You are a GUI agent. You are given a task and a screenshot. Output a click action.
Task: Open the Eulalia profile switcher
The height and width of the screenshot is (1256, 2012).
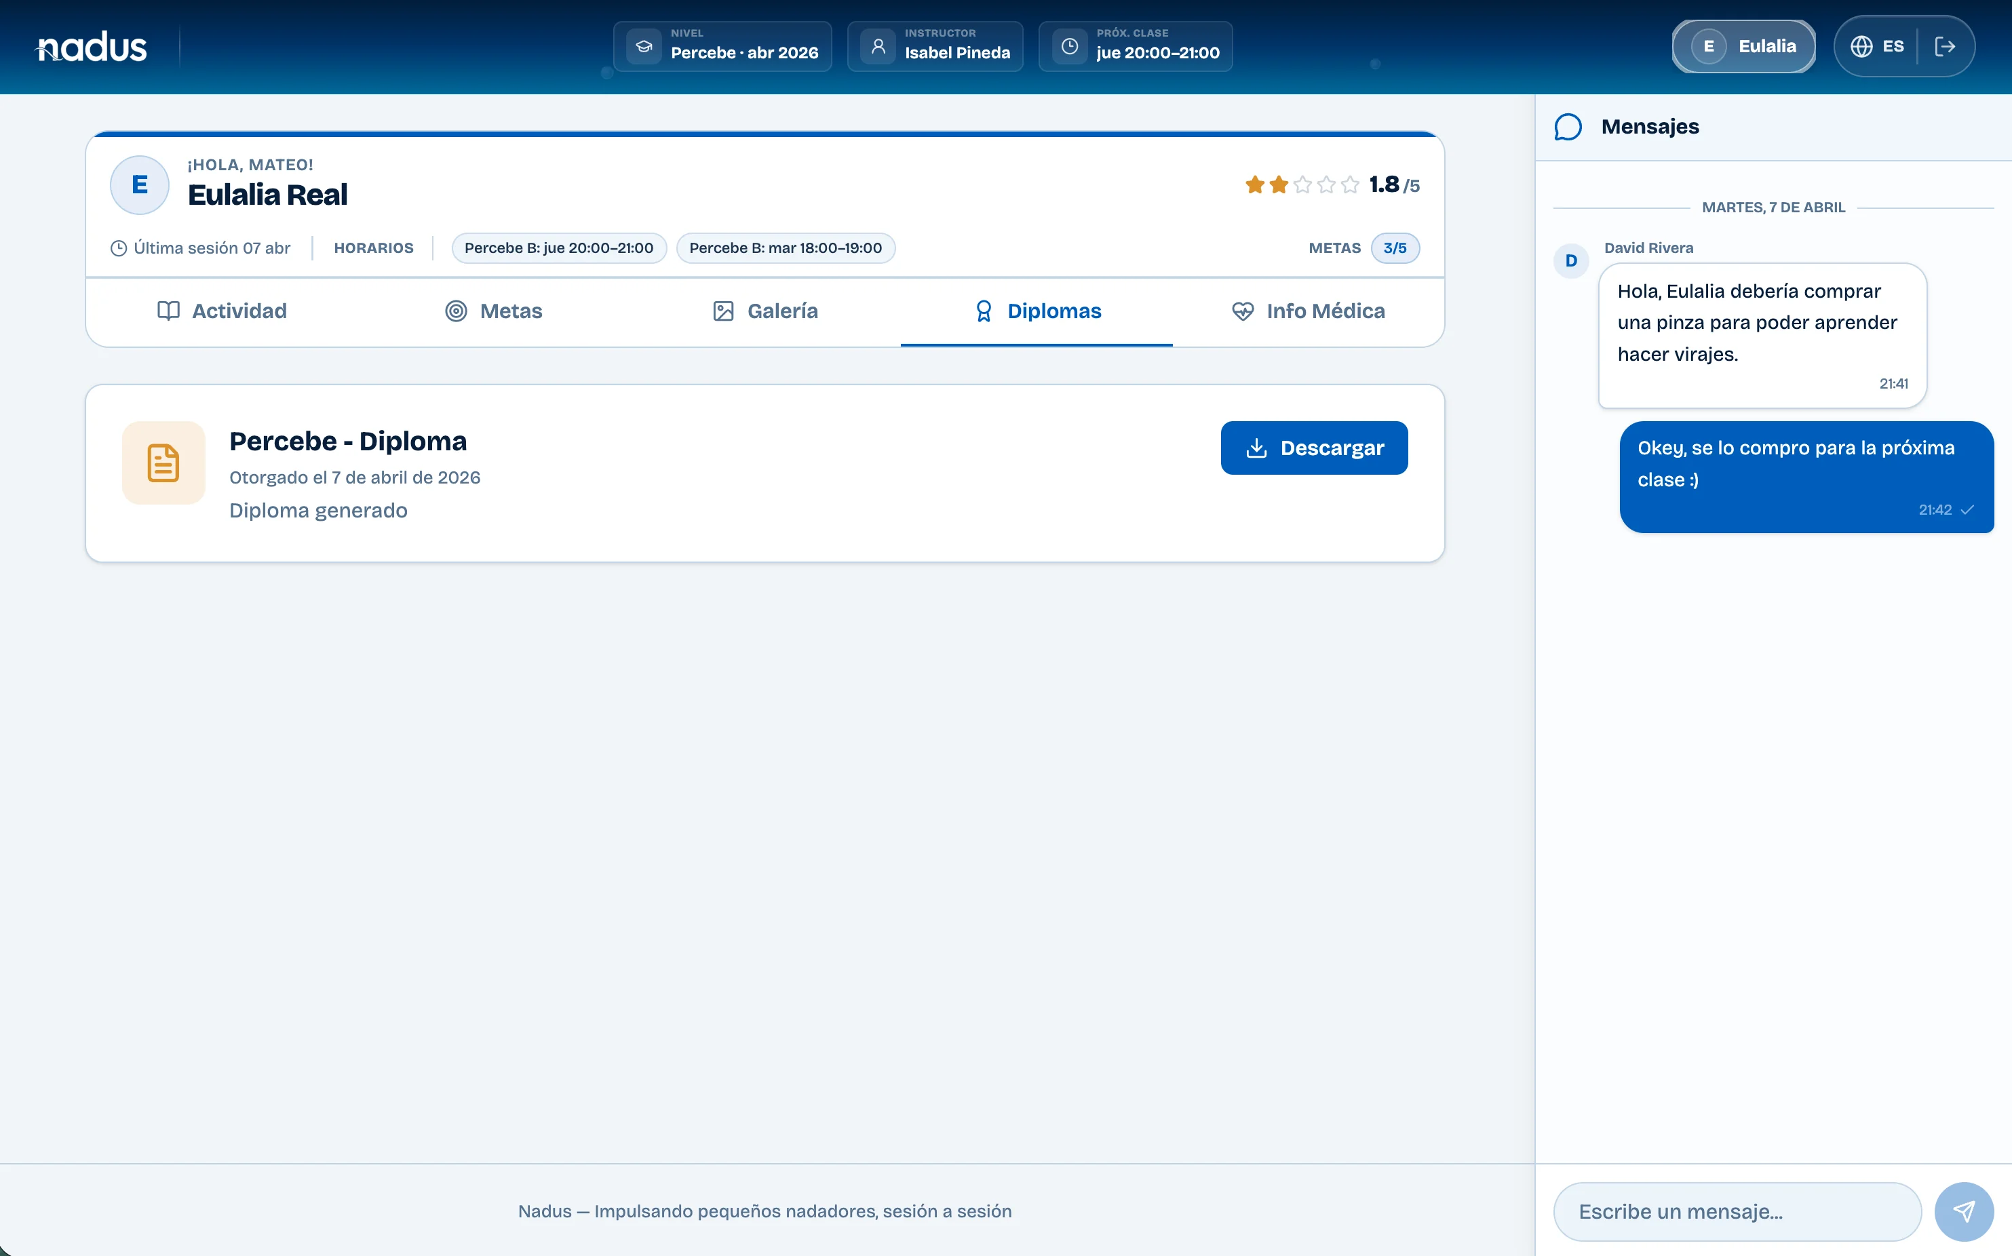tap(1743, 47)
